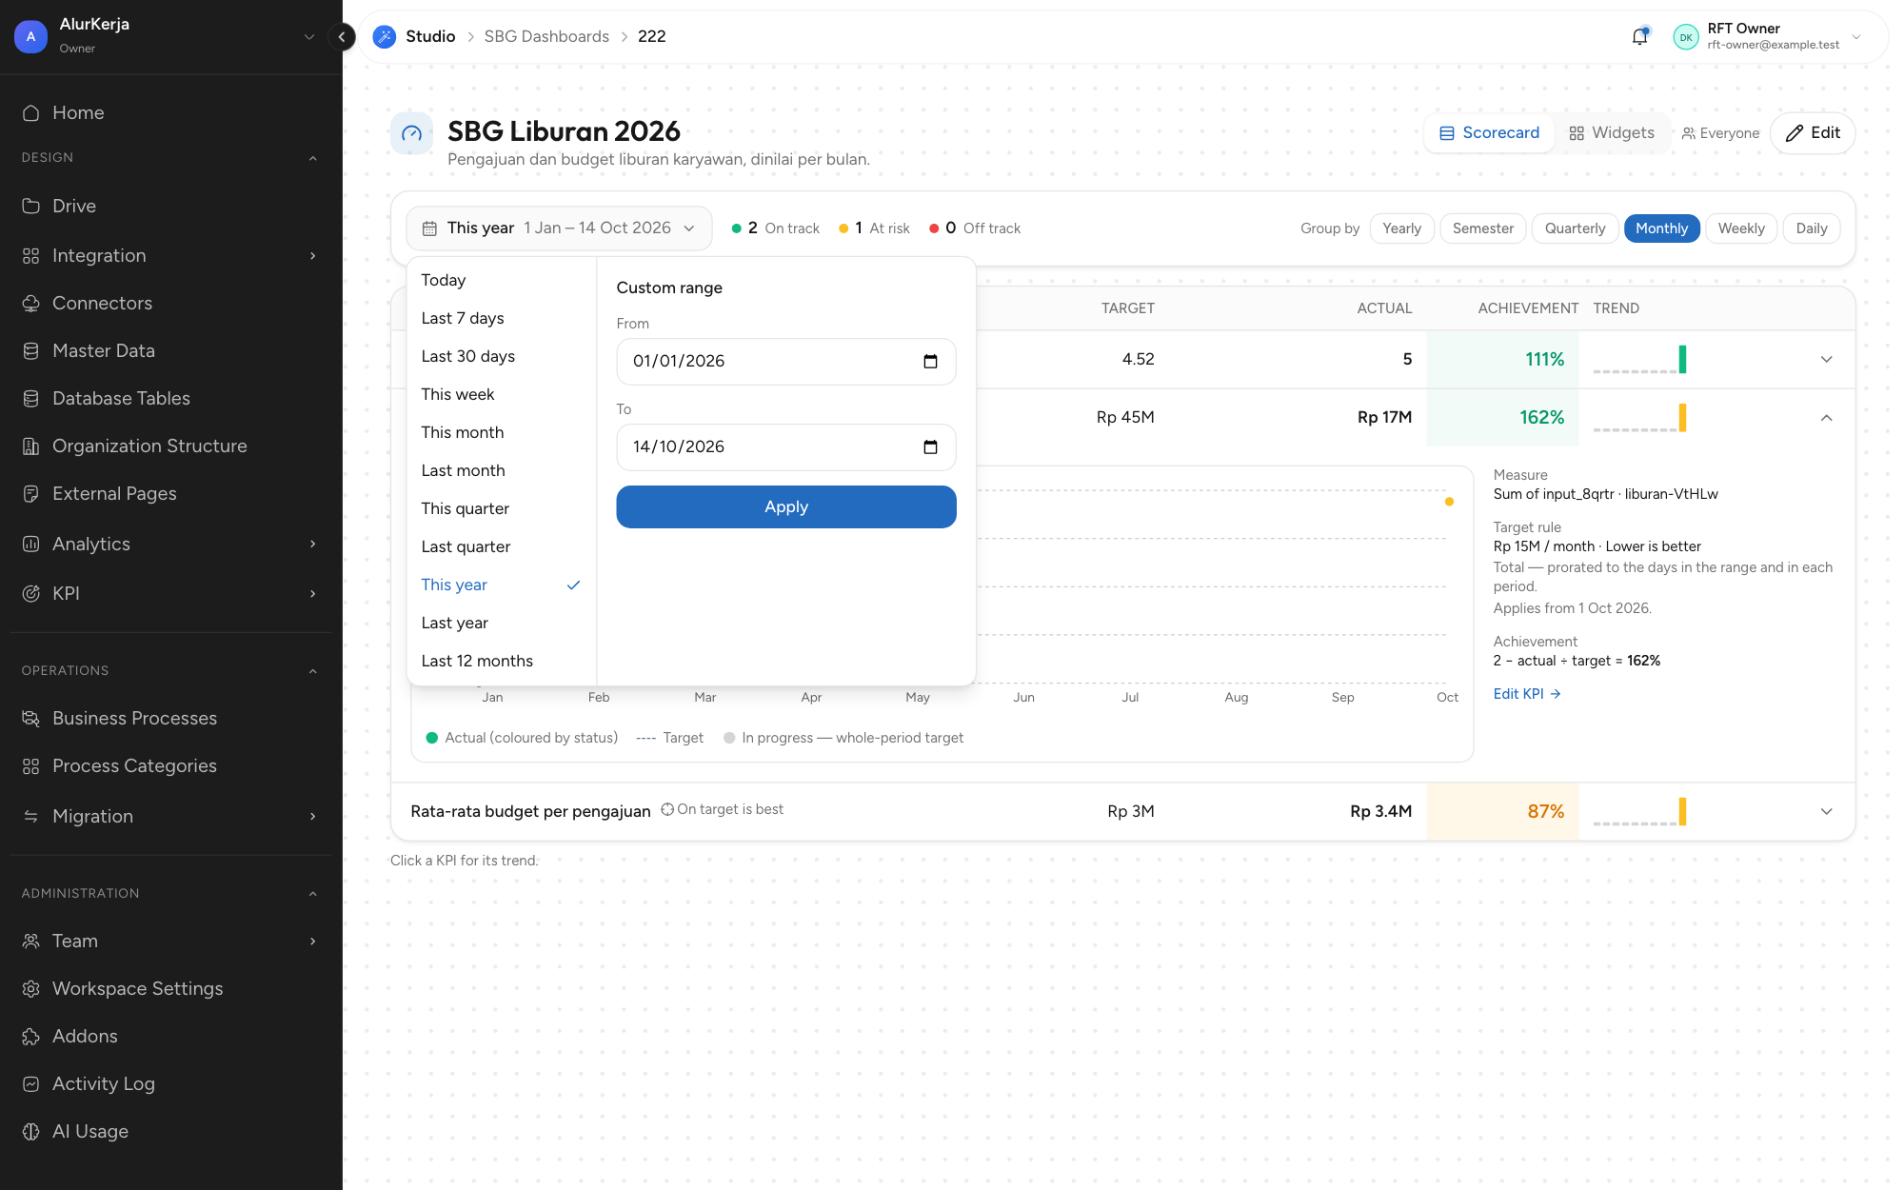Open Connectors in the sidebar
Viewport: 1904px width, 1190px height.
(x=171, y=303)
